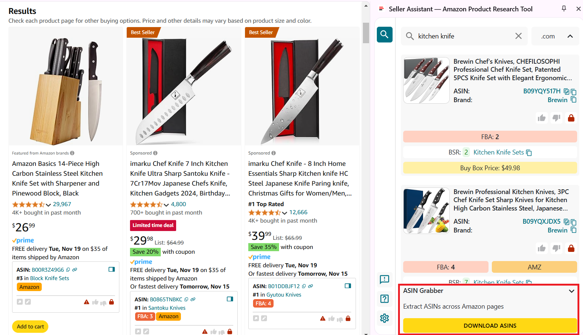Copy ASIN B00R3Z49G6 on Amazon Basics card

click(x=68, y=270)
